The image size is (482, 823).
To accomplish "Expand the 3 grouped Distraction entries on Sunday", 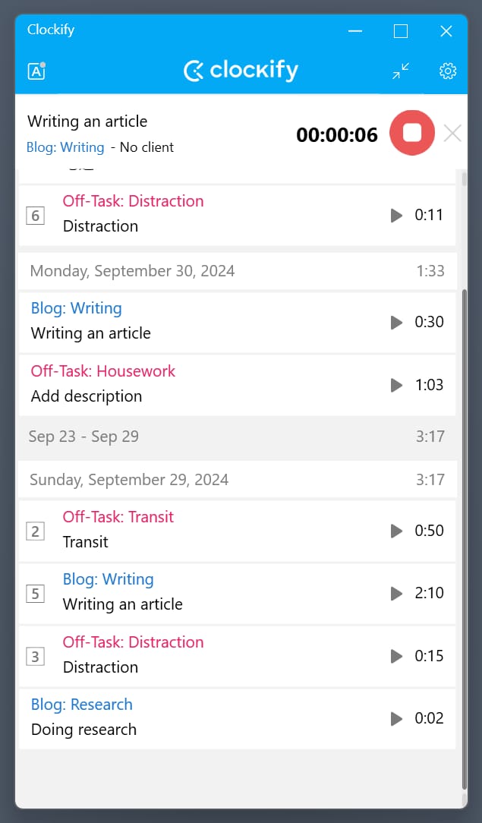I will pyautogui.click(x=35, y=656).
